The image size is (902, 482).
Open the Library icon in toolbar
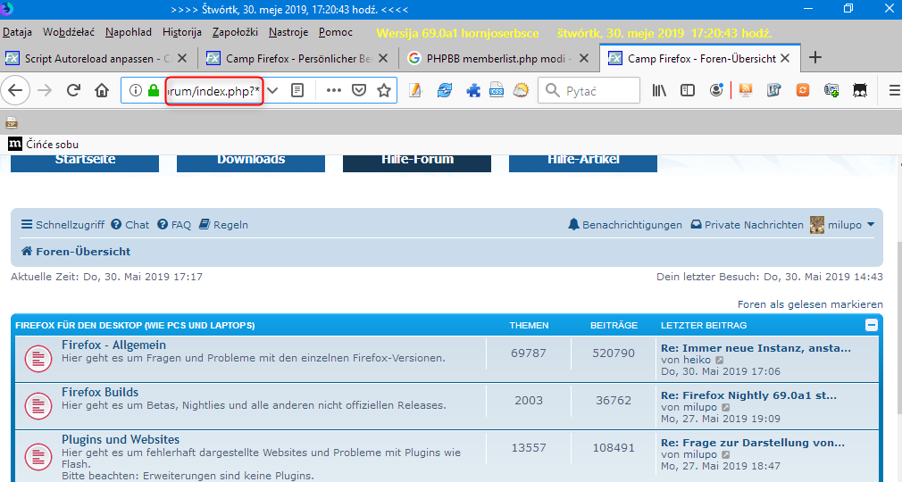click(x=660, y=90)
